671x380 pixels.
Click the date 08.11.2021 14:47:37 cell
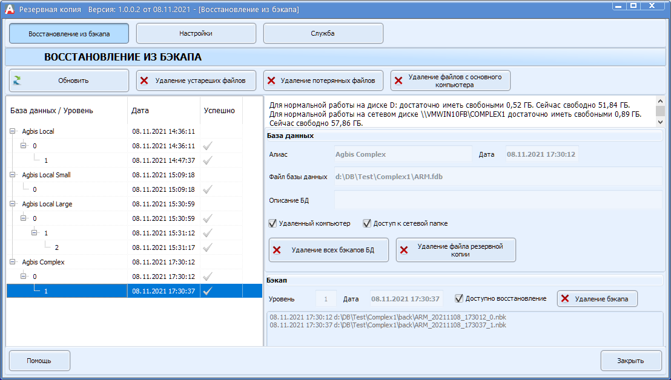coord(164,160)
